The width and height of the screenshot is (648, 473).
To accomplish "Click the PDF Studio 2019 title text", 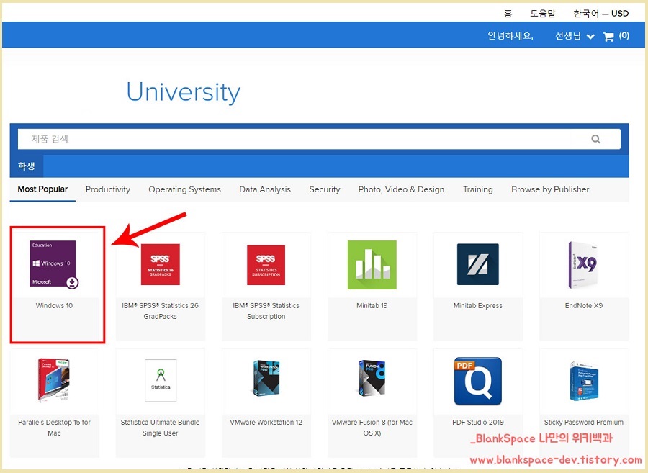I will (x=478, y=422).
